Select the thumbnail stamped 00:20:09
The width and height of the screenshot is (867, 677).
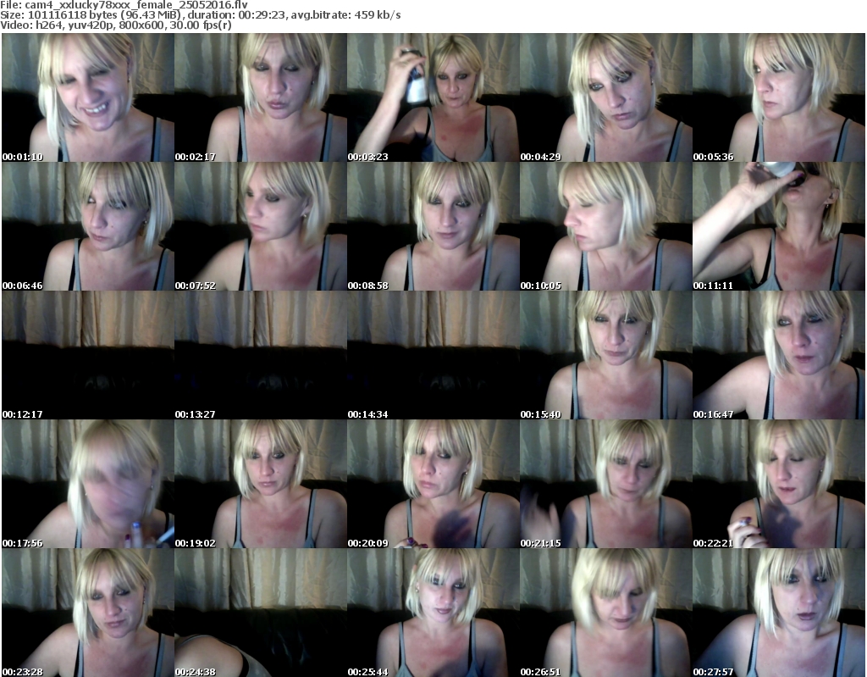pyautogui.click(x=433, y=484)
